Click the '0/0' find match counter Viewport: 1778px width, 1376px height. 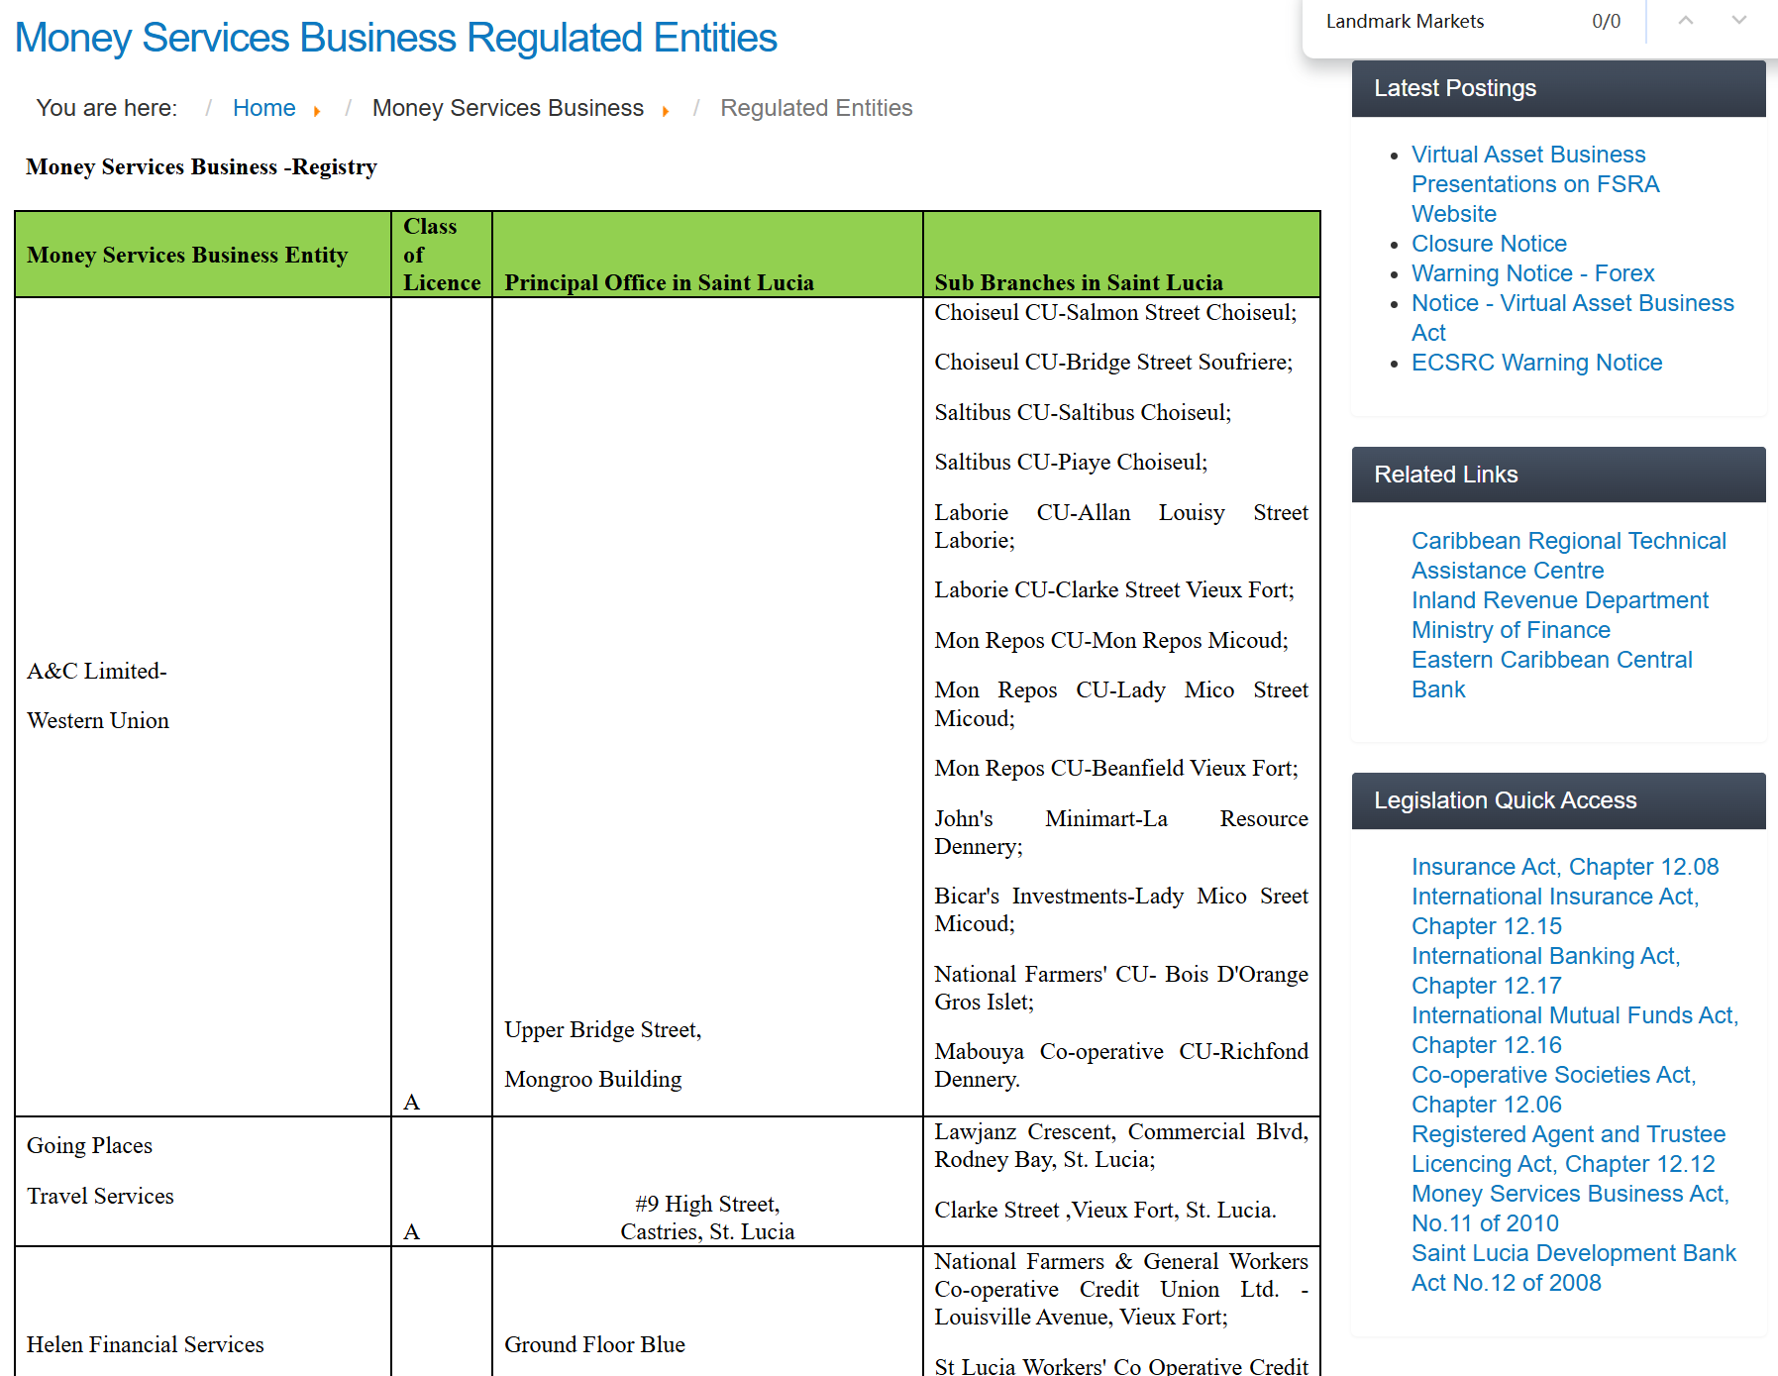click(1606, 21)
